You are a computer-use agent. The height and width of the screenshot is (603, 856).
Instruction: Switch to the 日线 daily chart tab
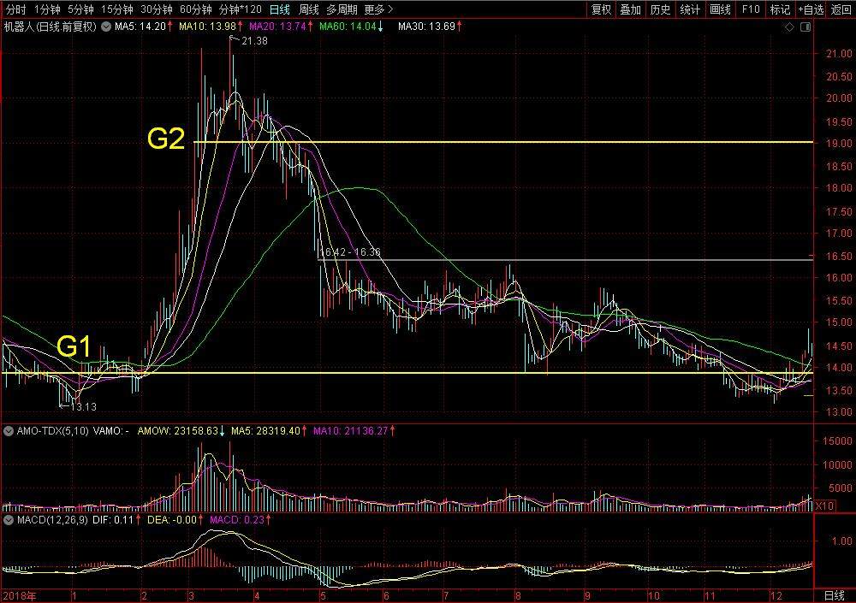(280, 9)
